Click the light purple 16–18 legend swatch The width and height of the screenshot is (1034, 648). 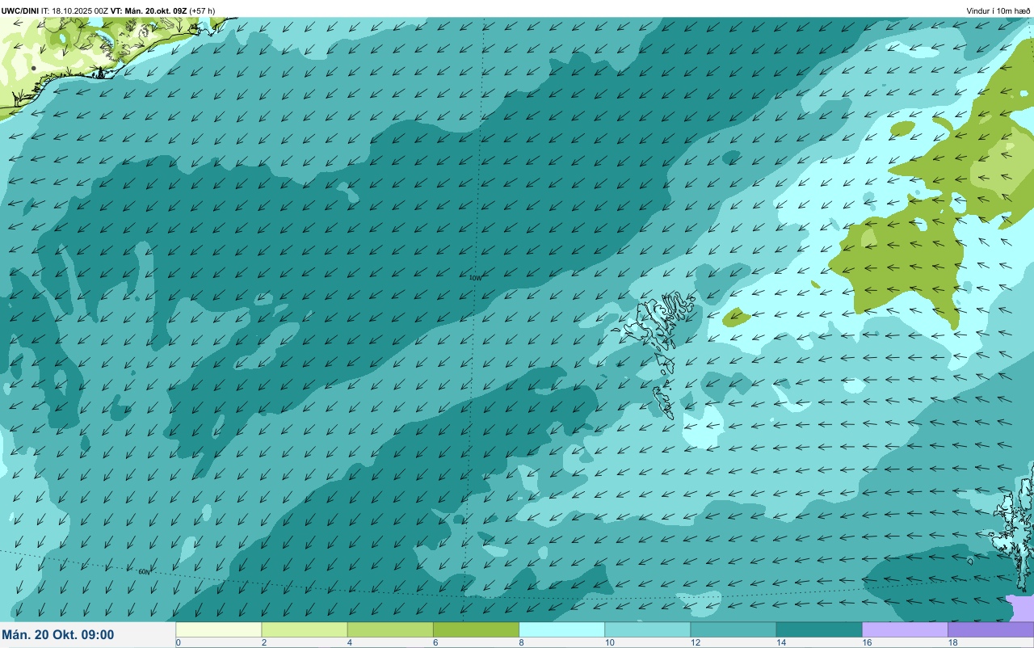click(x=905, y=629)
